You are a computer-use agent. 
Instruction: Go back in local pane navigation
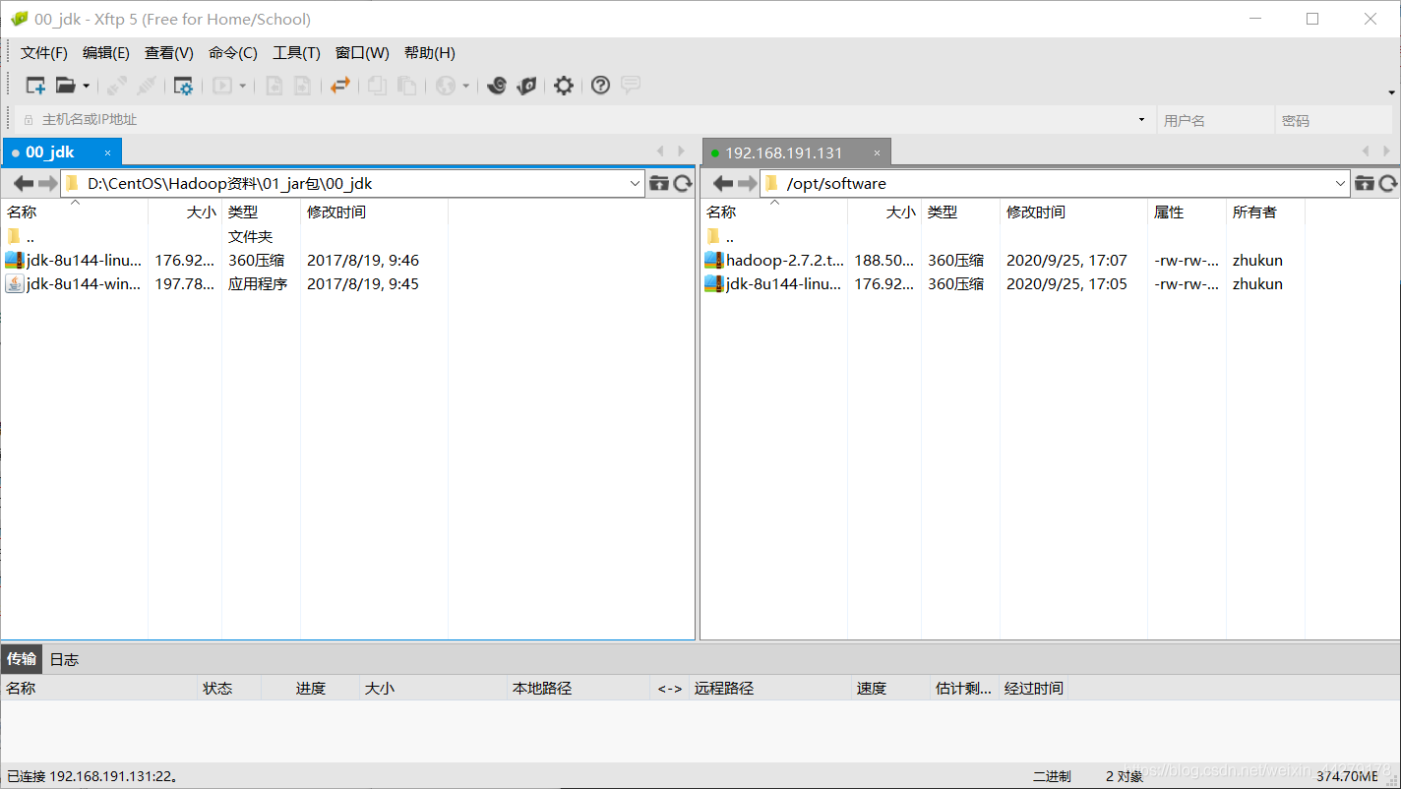[x=24, y=183]
